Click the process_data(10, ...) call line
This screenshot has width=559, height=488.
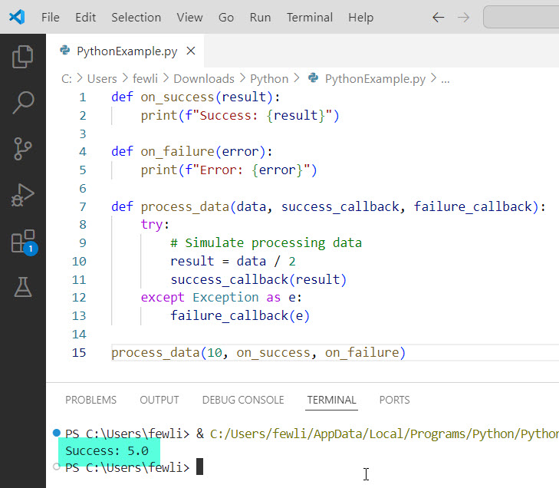(x=258, y=352)
